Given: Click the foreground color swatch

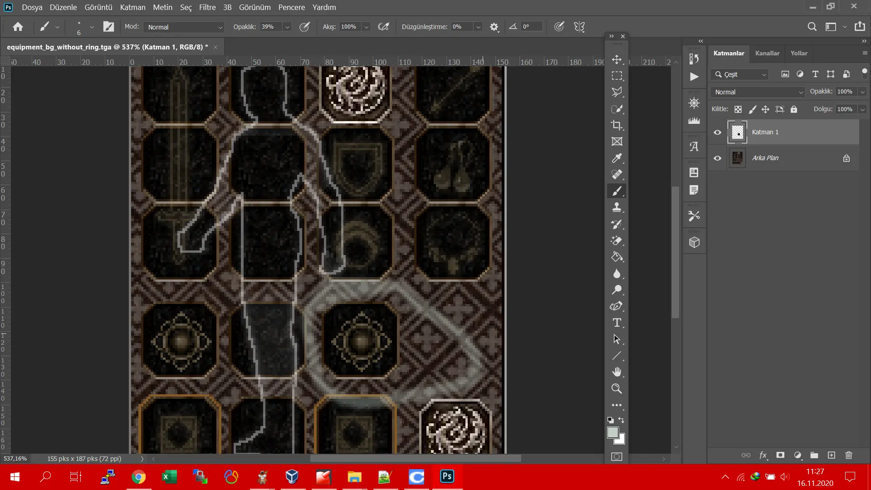Looking at the screenshot, I should 612,432.
